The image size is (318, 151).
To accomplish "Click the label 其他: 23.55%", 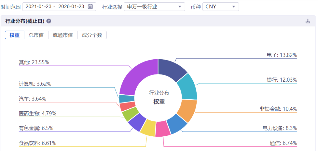I will [34, 62].
